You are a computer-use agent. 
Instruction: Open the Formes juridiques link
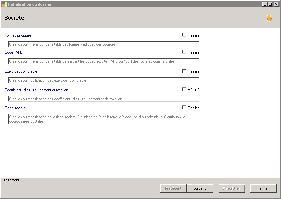(x=18, y=35)
